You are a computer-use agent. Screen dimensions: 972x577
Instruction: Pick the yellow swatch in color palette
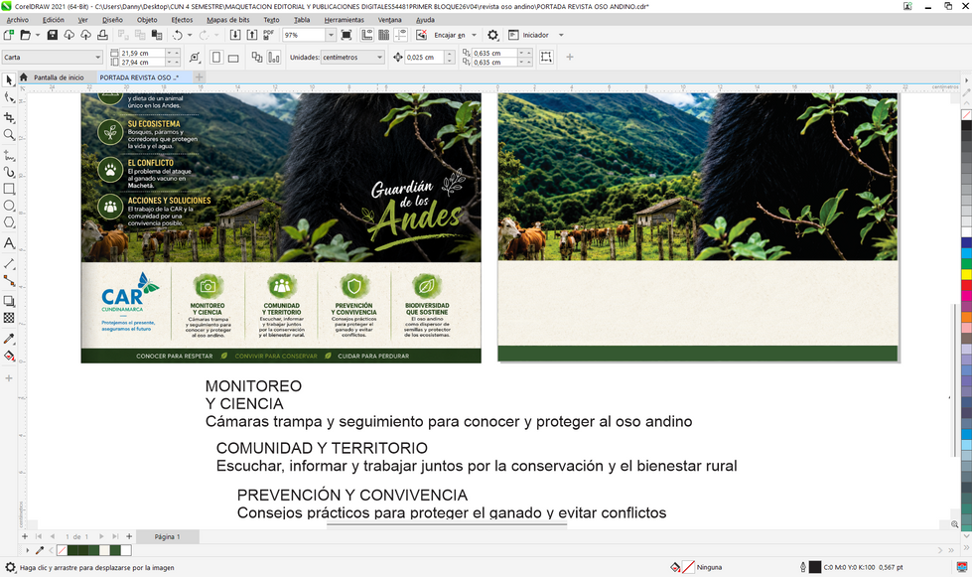click(x=966, y=274)
